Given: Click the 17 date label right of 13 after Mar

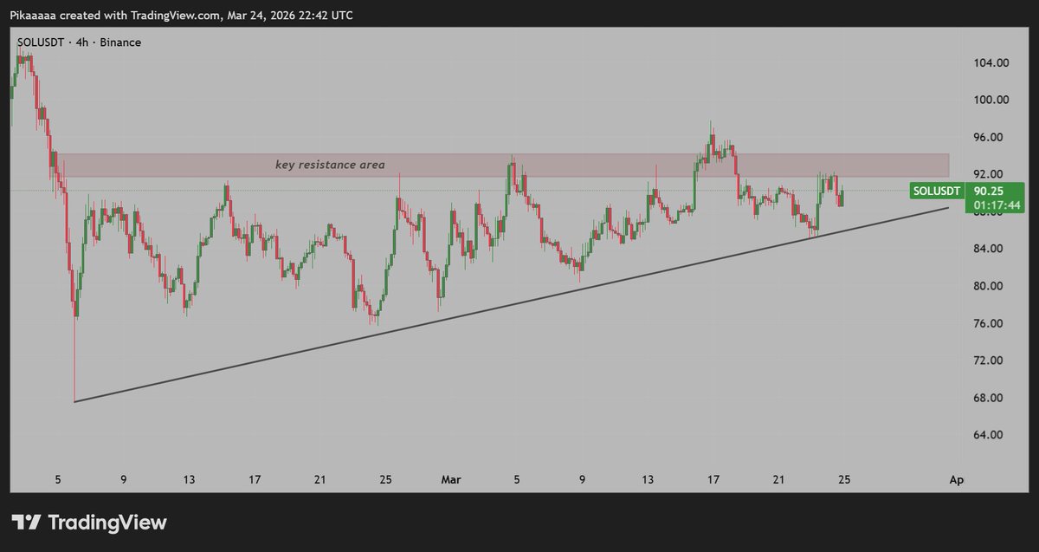Looking at the screenshot, I should point(713,478).
